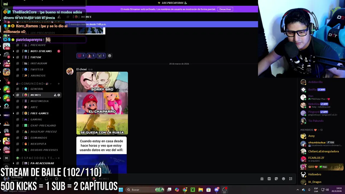The height and width of the screenshot is (194, 345).
Task: Open the gift icon in message bar
Action: pyautogui.click(x=262, y=179)
